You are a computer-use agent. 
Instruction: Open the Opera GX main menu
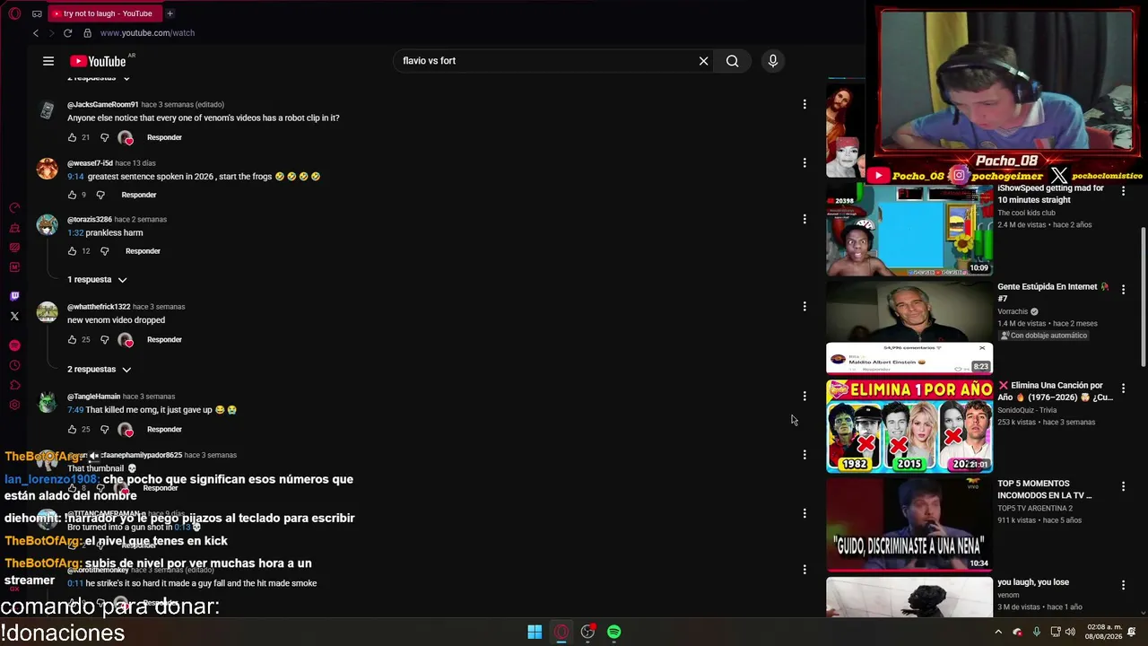click(14, 13)
